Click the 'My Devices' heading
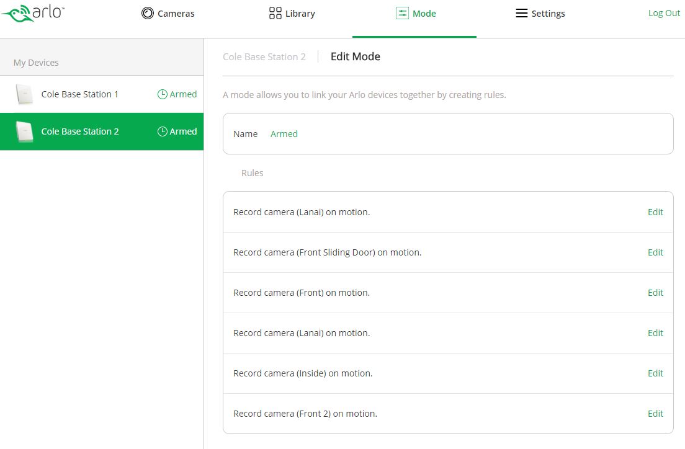The width and height of the screenshot is (685, 449). (36, 63)
